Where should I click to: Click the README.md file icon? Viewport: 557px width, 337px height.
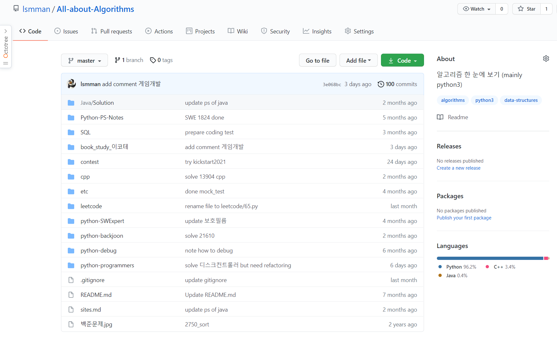coord(71,295)
